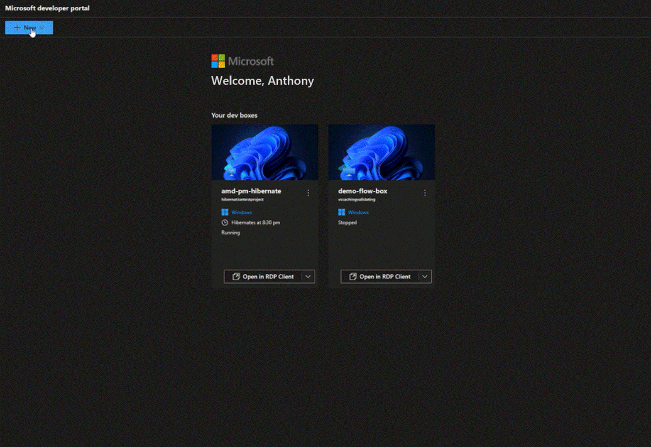Image resolution: width=651 pixels, height=447 pixels.
Task: Select the demo-flow-box wallpaper thumbnail
Action: click(382, 152)
